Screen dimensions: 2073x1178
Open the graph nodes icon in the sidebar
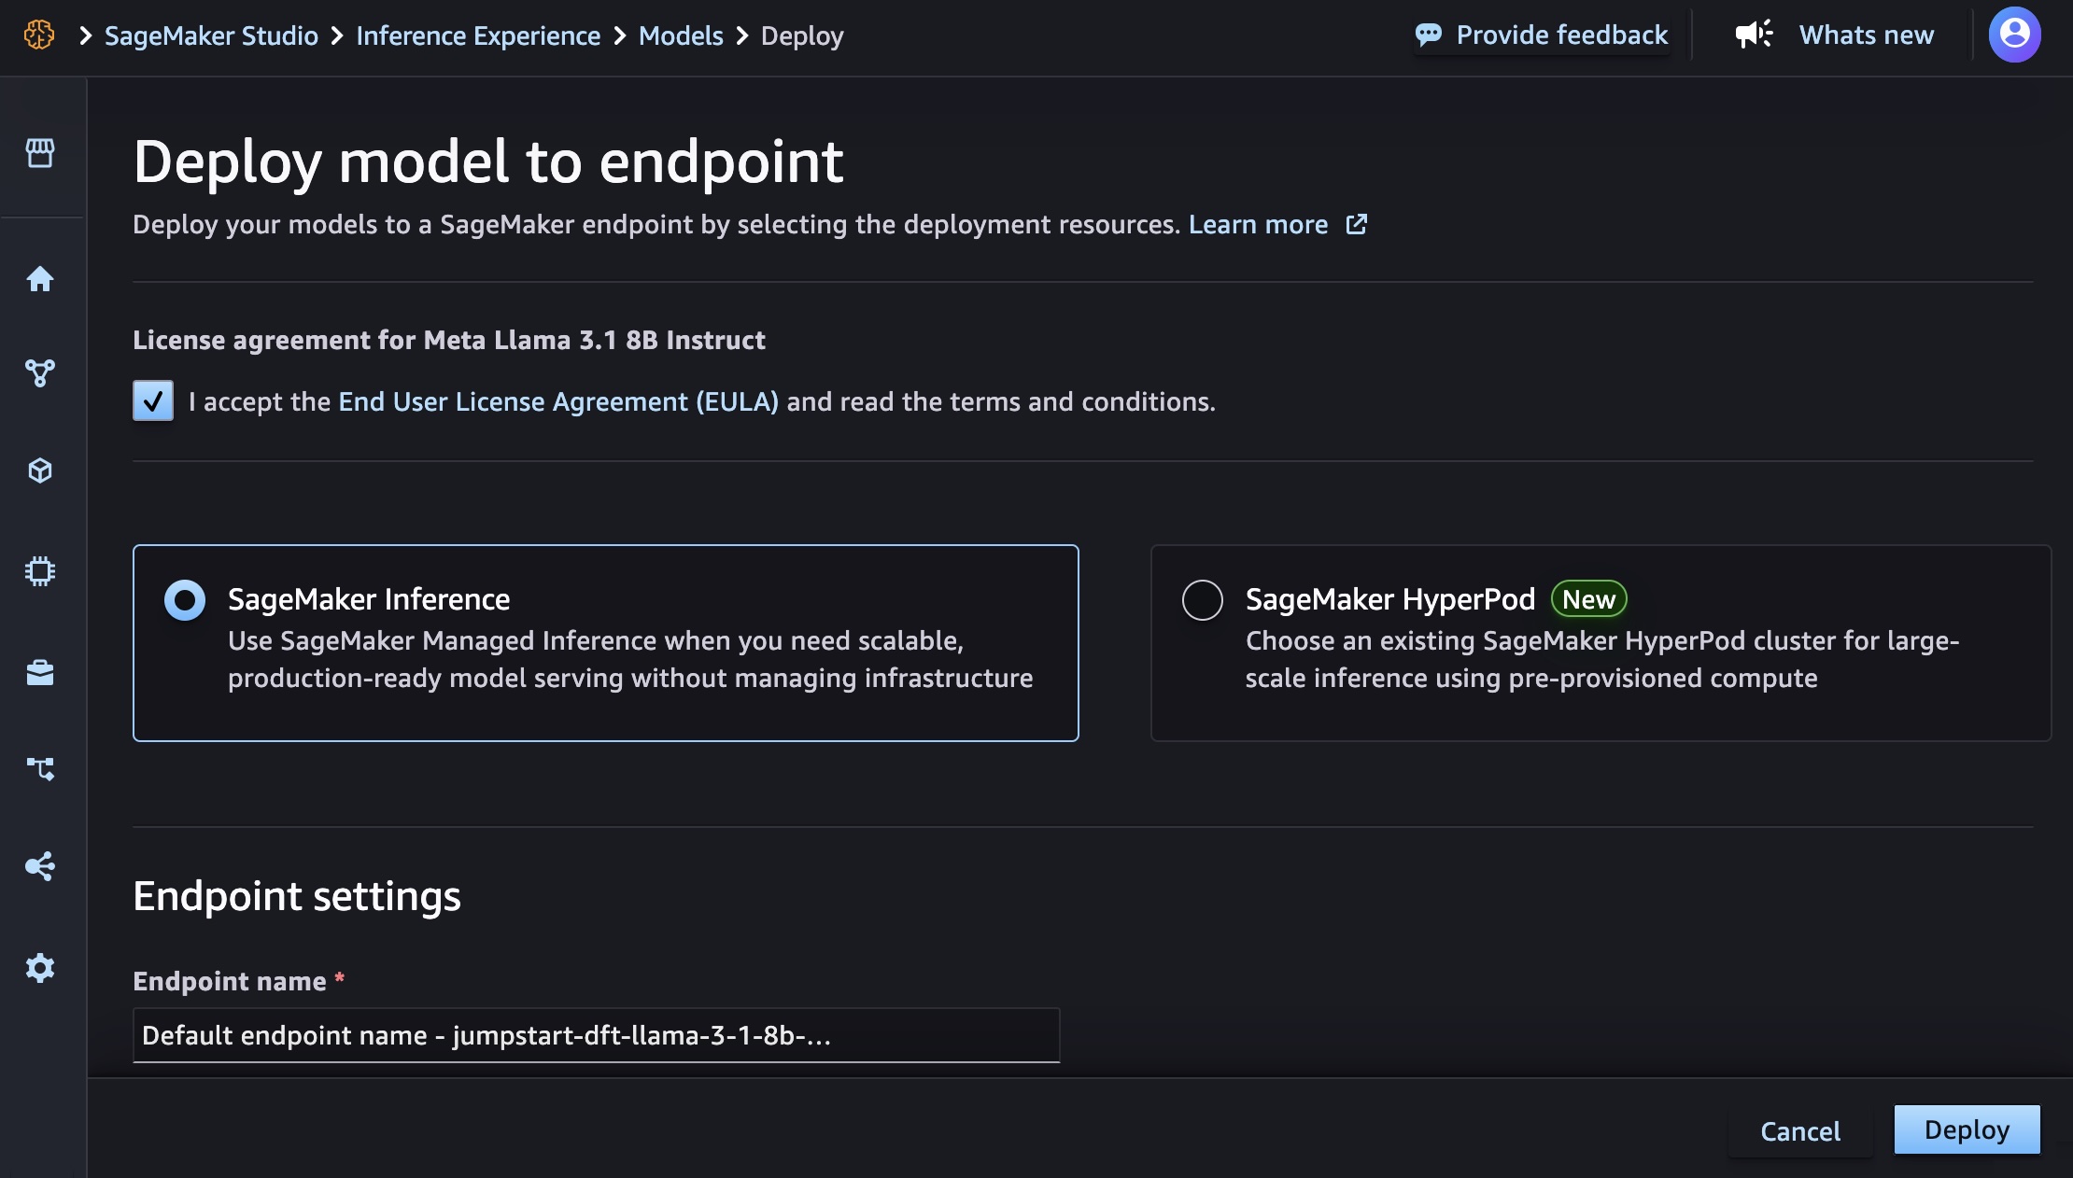(x=40, y=373)
